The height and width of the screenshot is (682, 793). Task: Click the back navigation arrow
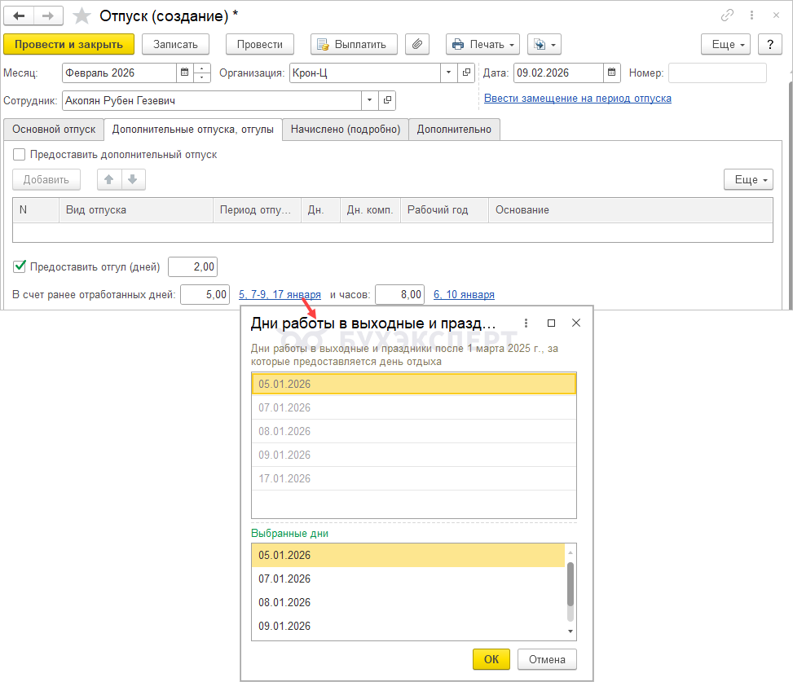click(x=19, y=16)
